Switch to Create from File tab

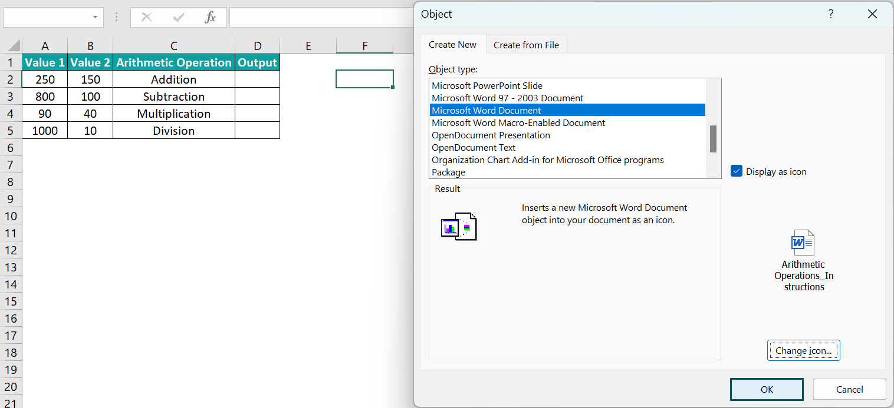pos(526,45)
